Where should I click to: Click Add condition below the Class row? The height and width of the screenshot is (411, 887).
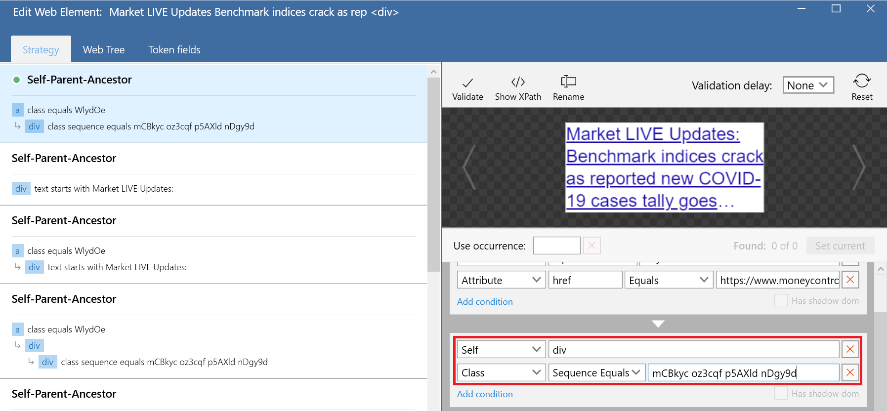[485, 394]
